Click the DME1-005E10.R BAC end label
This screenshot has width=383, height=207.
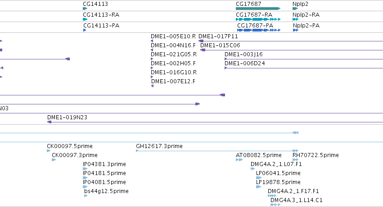point(173,36)
